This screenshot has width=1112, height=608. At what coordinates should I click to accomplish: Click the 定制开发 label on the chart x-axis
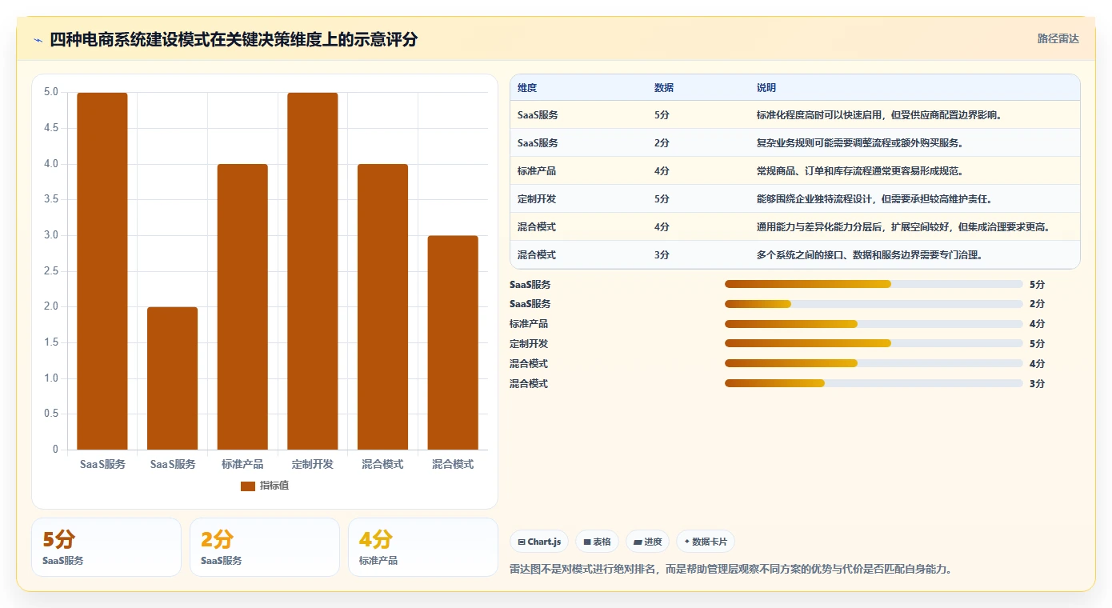point(313,464)
